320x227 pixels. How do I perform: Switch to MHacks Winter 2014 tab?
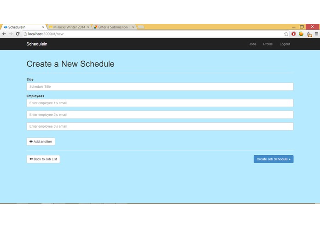(69, 27)
